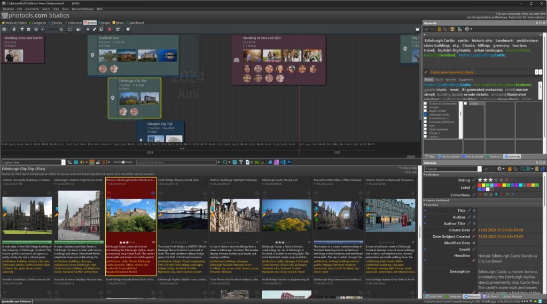Open events view settings gear
The image size is (547, 304).
point(128,29)
